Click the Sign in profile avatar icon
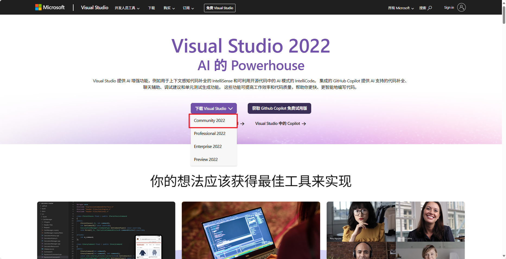The width and height of the screenshot is (506, 259). tap(461, 7)
